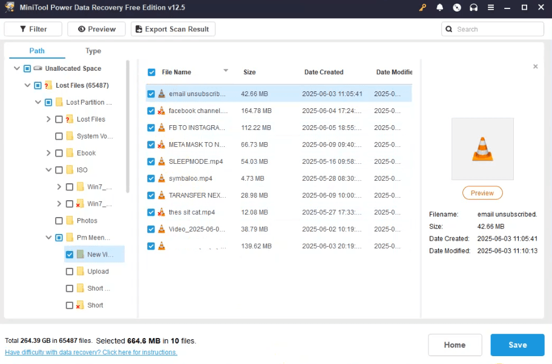Check the Ebook folder checkbox
Viewport: 552px width, 364px height.
click(59, 153)
